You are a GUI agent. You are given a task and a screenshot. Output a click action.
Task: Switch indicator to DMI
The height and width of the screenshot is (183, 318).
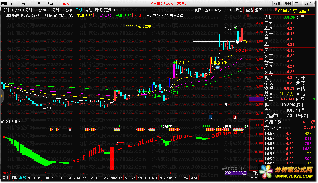pyautogui.click(x=40, y=178)
